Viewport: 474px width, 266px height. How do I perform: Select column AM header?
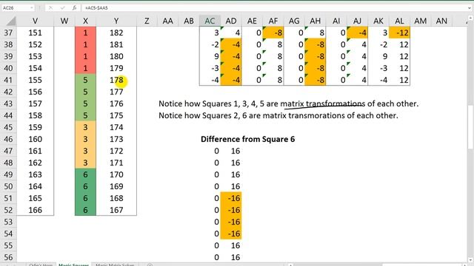click(421, 21)
